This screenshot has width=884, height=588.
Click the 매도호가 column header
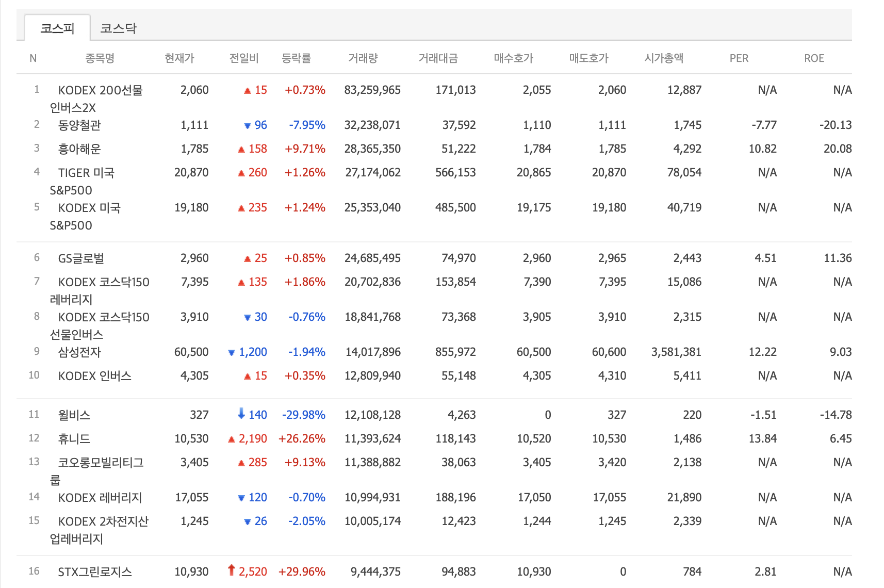(588, 58)
